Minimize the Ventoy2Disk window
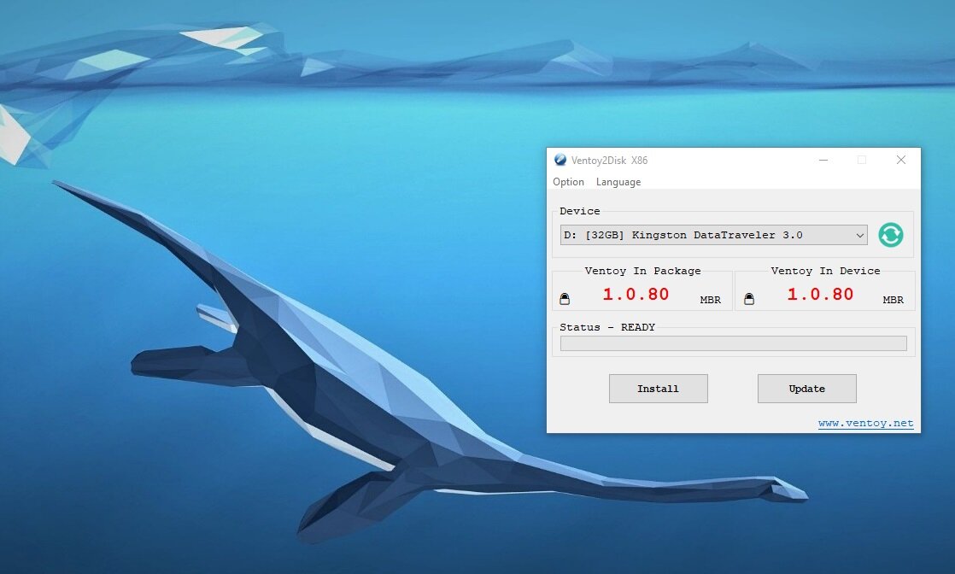The width and height of the screenshot is (955, 574). tap(823, 160)
